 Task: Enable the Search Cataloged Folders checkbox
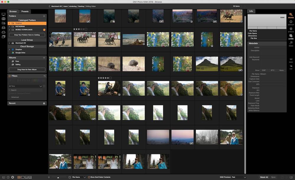tap(10, 93)
